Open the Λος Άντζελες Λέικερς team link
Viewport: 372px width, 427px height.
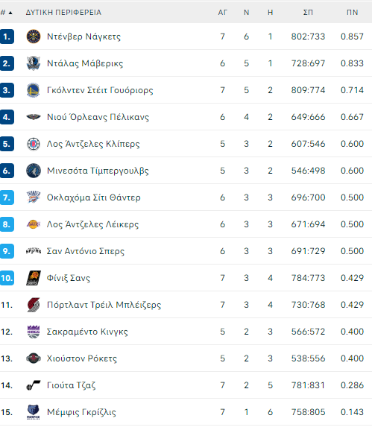(92, 224)
